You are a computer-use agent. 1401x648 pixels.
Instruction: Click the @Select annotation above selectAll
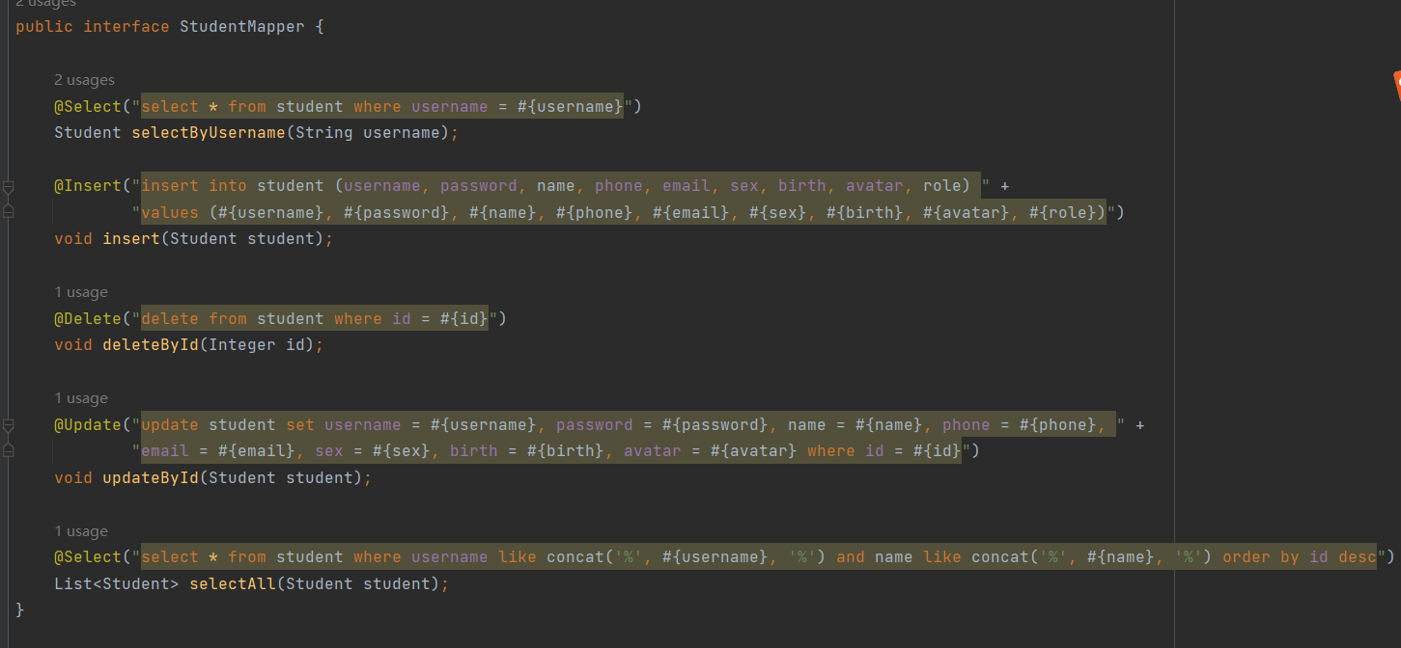[x=88, y=557]
